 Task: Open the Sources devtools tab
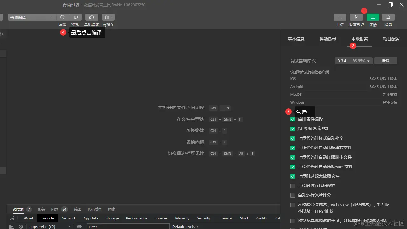(161, 218)
